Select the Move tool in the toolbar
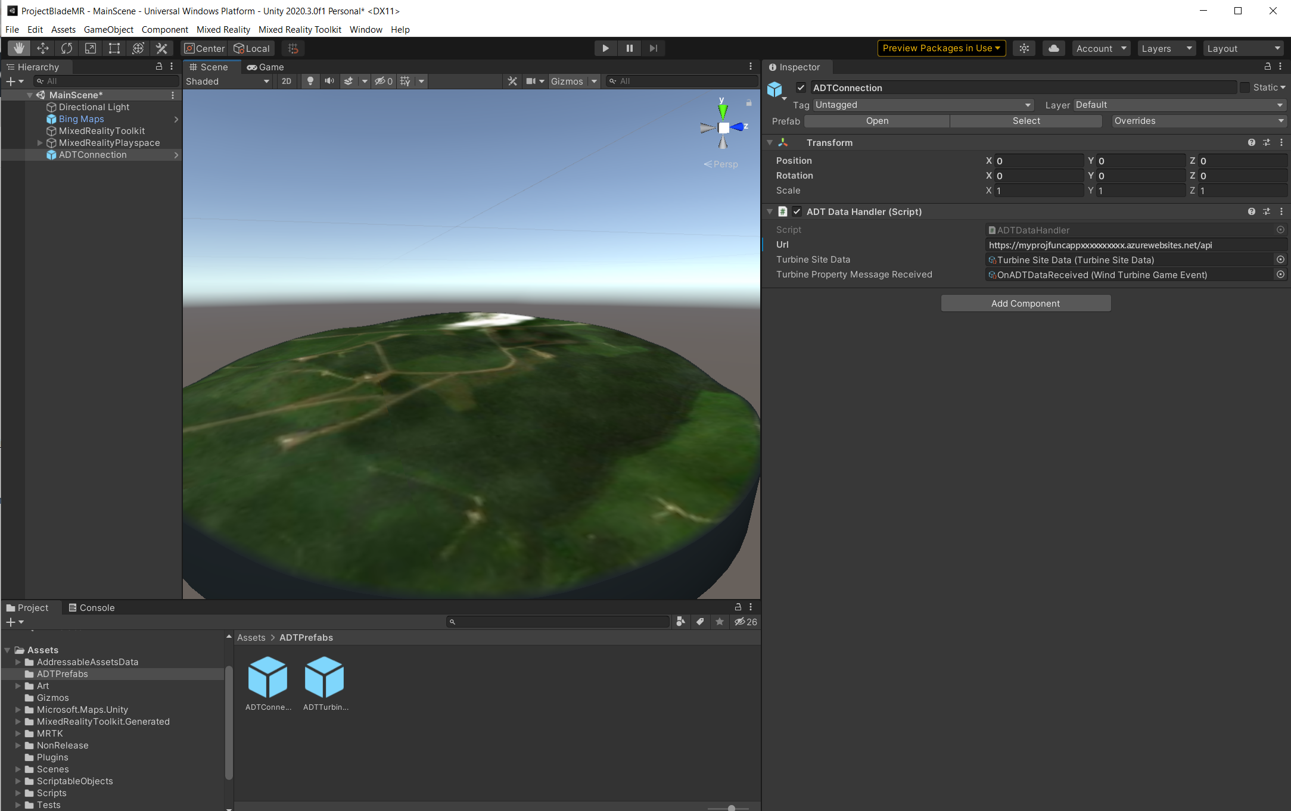Image resolution: width=1291 pixels, height=811 pixels. (x=42, y=48)
